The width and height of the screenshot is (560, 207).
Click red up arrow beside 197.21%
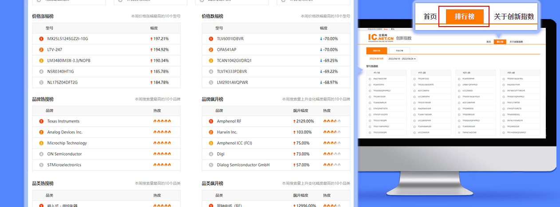[x=151, y=38]
